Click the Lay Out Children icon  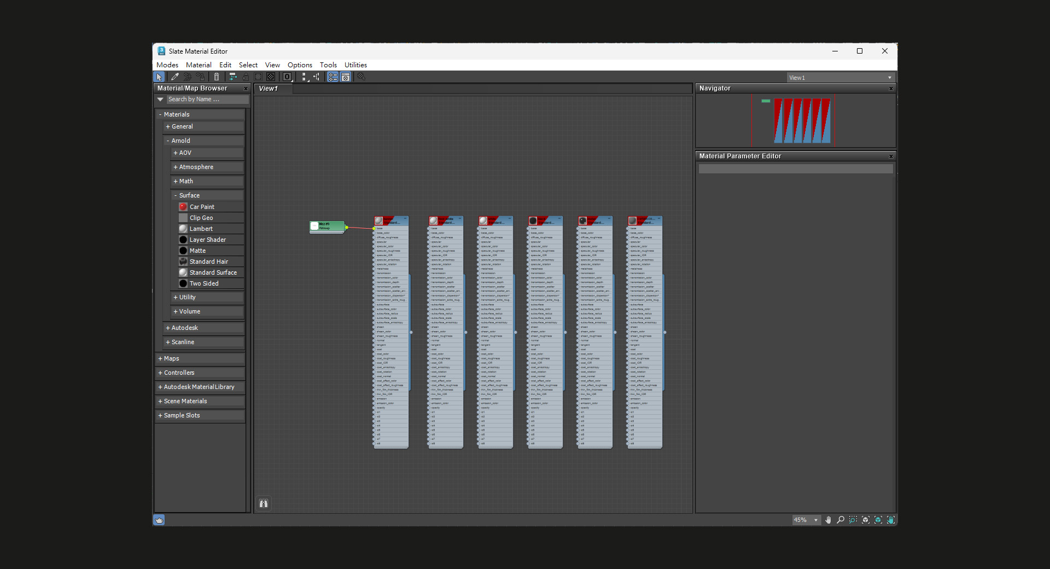317,77
